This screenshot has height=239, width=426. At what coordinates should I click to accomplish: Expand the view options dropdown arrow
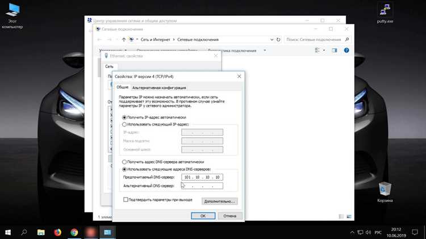324,51
